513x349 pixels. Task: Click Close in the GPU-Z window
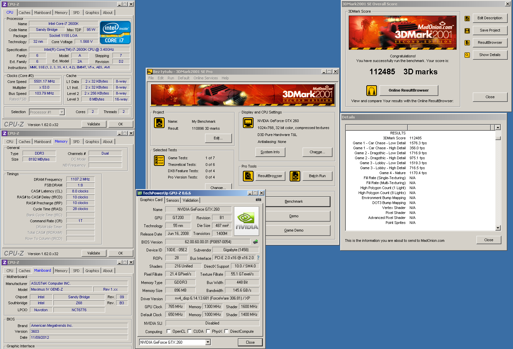[250, 342]
